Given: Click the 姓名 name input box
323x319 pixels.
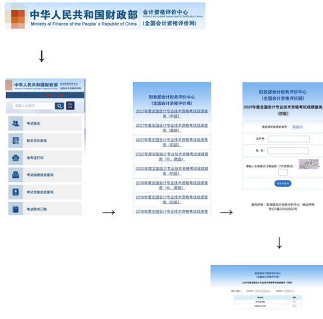Looking at the screenshot, I should point(288,151).
